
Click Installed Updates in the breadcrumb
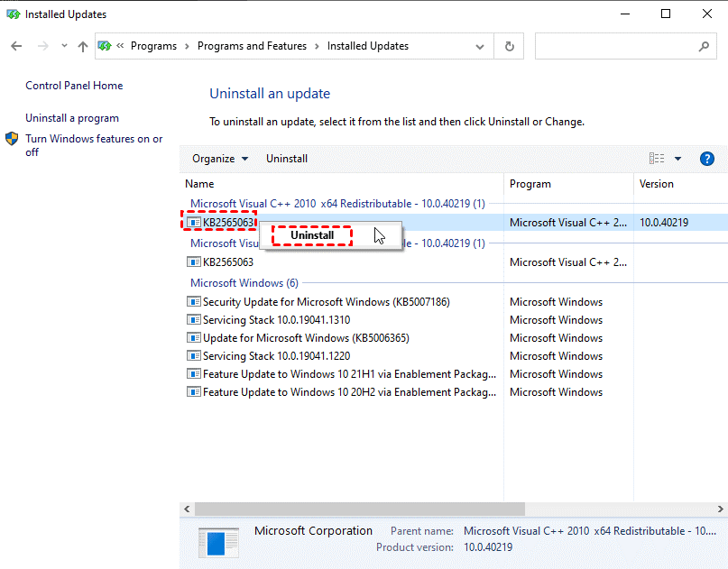coord(368,46)
